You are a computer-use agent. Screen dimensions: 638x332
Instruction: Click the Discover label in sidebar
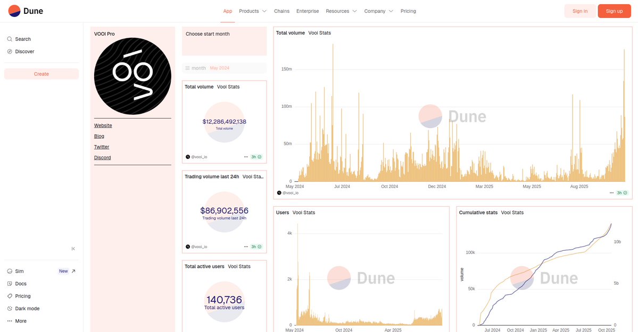pyautogui.click(x=24, y=52)
